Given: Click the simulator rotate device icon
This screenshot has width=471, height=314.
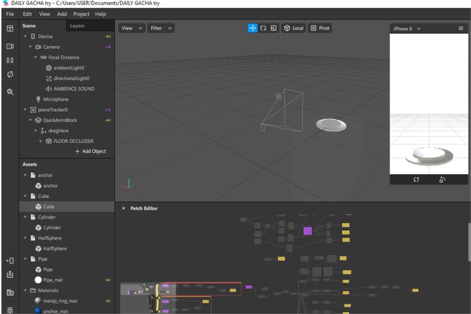Looking at the screenshot, I should [x=442, y=180].
